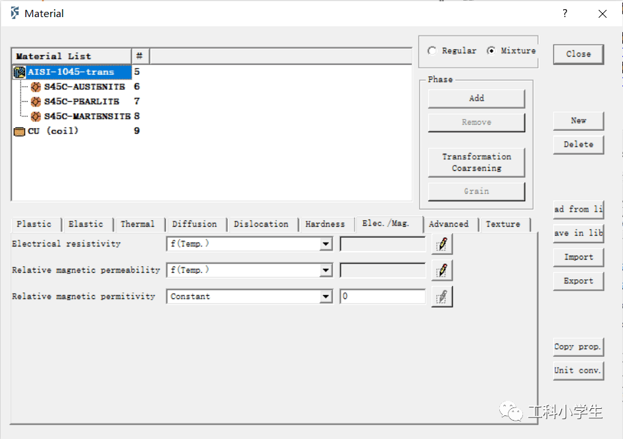Click the Close button
This screenshot has height=439, width=623.
coord(578,55)
